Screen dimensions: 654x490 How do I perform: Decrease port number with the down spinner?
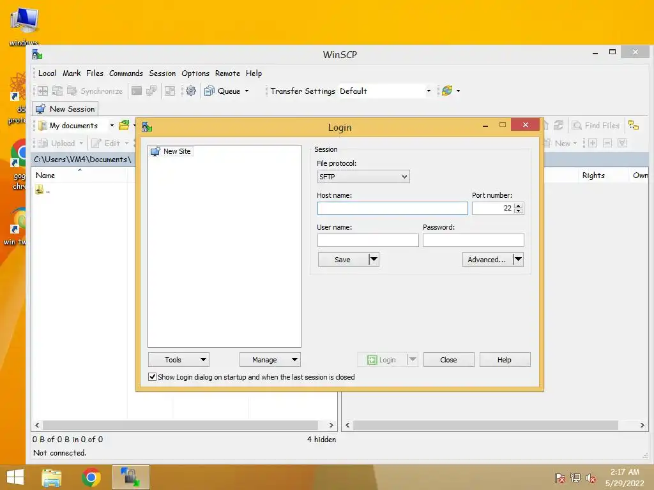coord(519,211)
